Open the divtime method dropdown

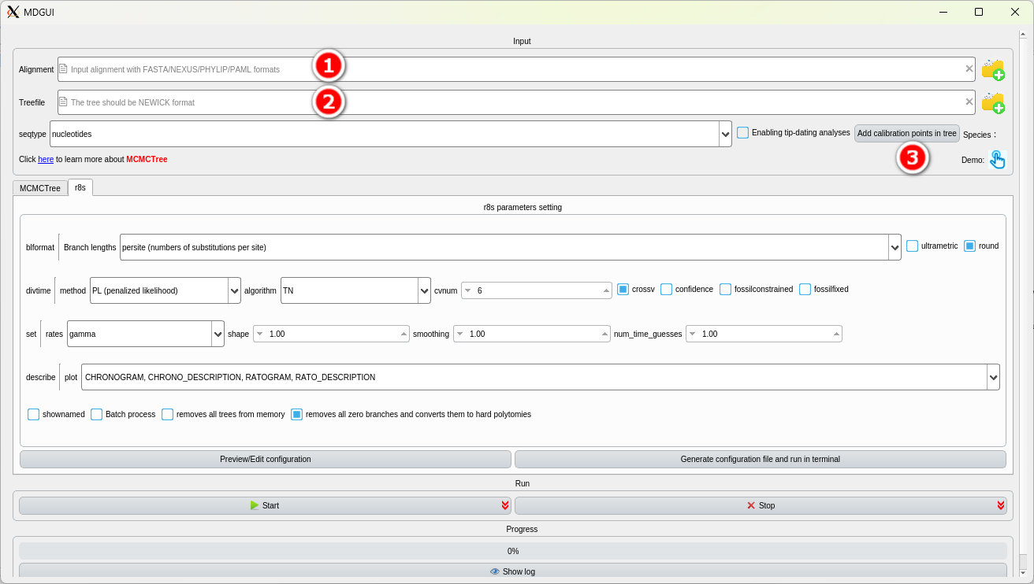click(234, 290)
